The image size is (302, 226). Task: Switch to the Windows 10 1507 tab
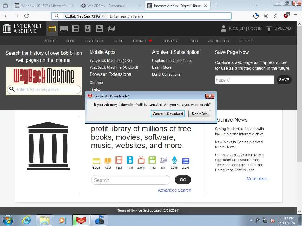pos(45,6)
